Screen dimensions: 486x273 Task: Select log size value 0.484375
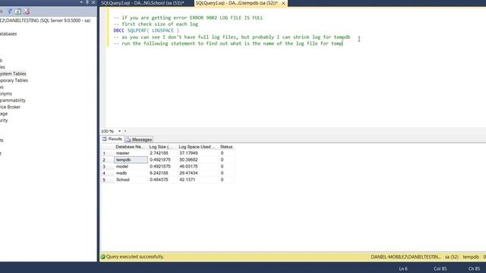pyautogui.click(x=162, y=180)
